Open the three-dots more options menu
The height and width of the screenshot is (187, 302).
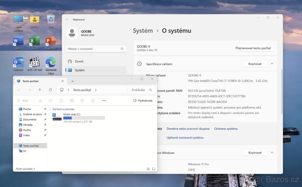pos(104,101)
